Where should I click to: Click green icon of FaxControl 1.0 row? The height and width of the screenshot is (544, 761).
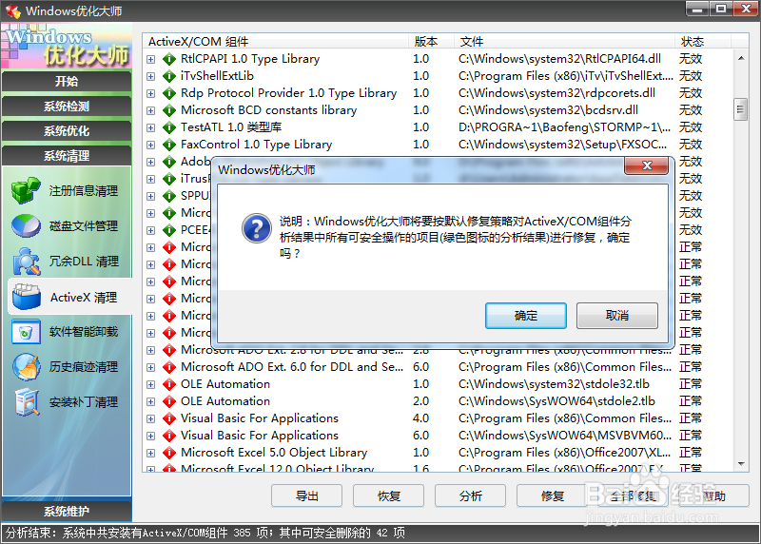coord(169,145)
